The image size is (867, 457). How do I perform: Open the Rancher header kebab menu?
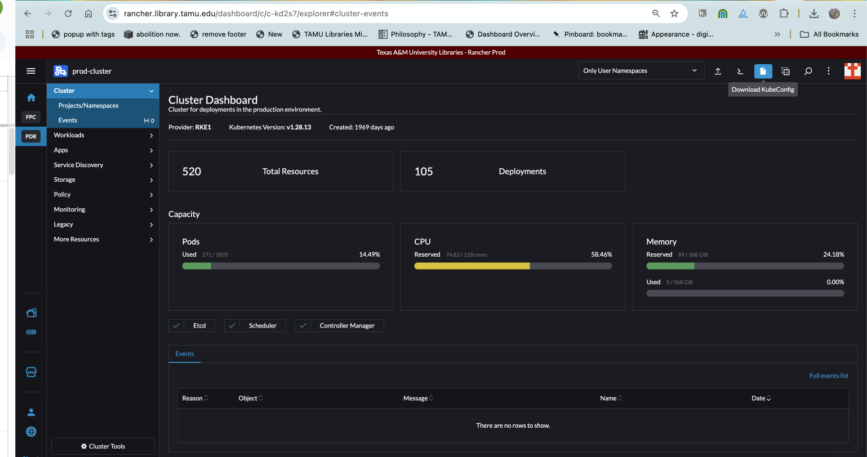(x=829, y=71)
